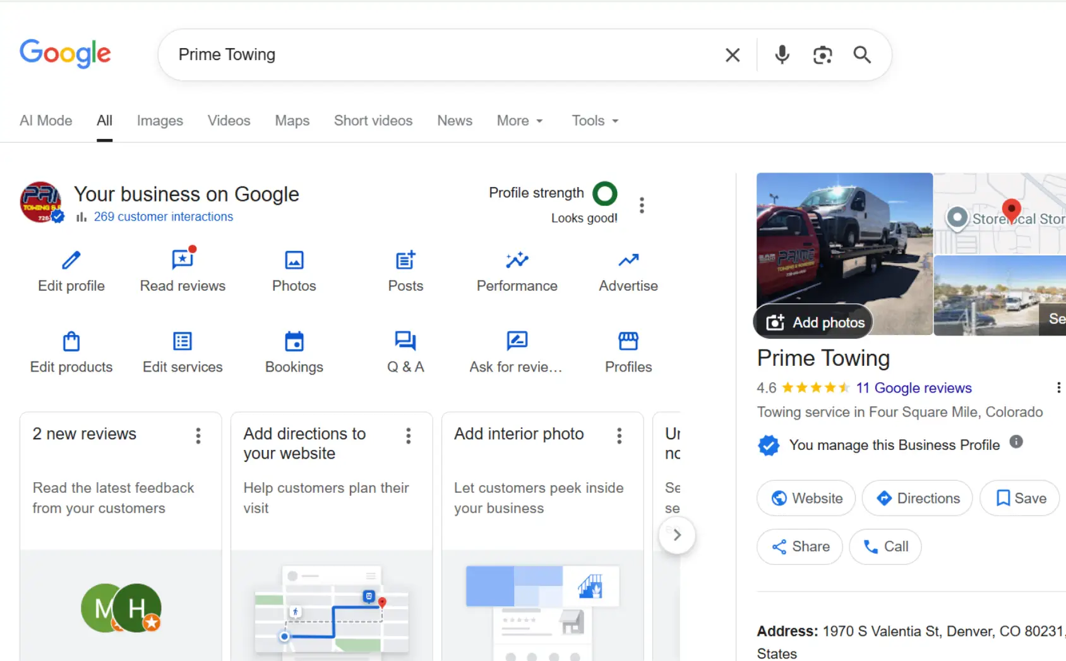1066x661 pixels.
Task: Click the Posts icon
Action: click(x=405, y=260)
